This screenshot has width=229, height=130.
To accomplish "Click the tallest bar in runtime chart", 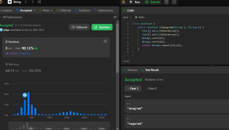I will [28, 104].
